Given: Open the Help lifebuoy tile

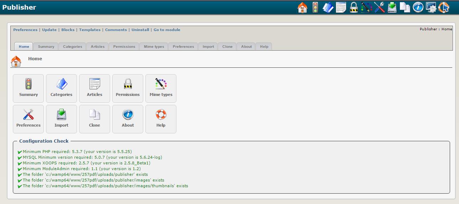Looking at the screenshot, I should [161, 119].
